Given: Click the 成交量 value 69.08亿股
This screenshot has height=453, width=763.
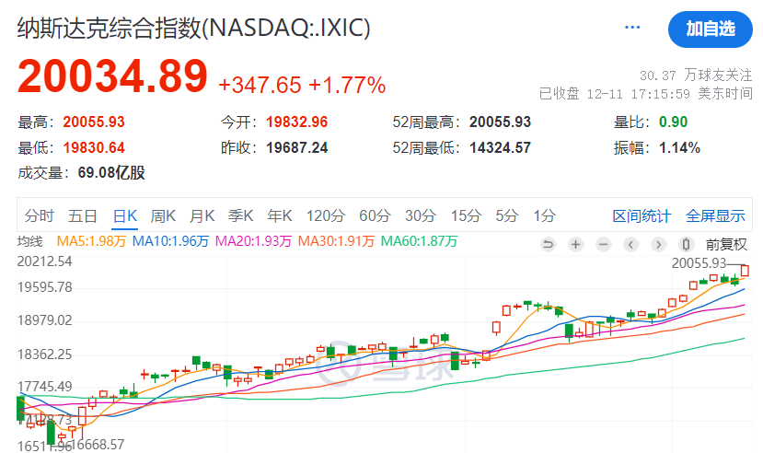Looking at the screenshot, I should click(111, 172).
